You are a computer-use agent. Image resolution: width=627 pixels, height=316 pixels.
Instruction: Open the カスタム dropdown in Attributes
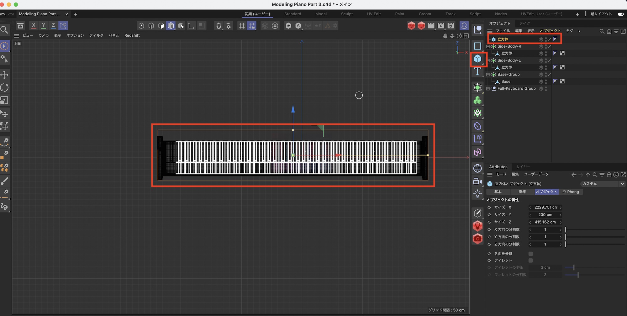click(603, 184)
